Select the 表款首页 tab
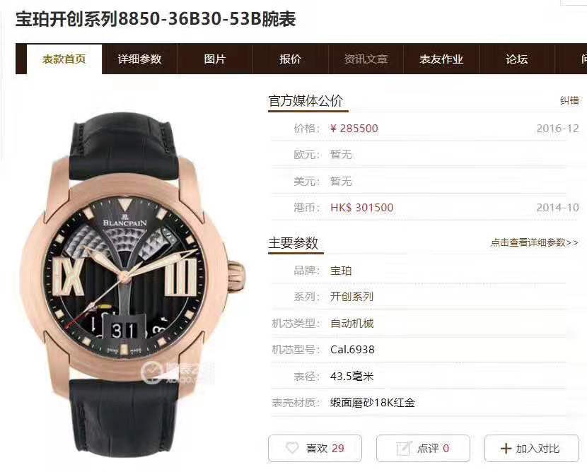Screen dimensions: 587x472 [x=64, y=59]
